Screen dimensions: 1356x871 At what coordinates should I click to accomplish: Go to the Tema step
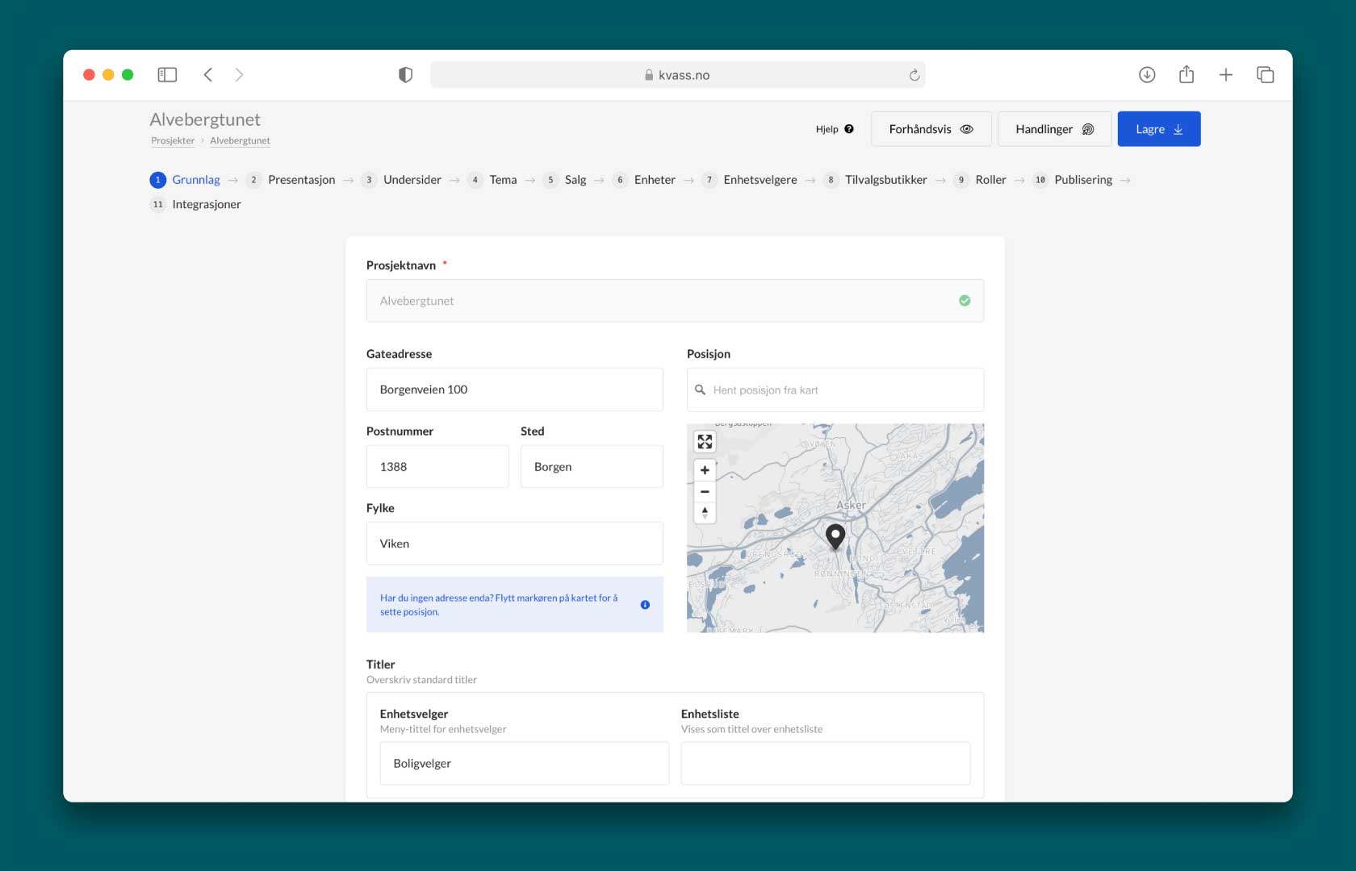pyautogui.click(x=492, y=180)
